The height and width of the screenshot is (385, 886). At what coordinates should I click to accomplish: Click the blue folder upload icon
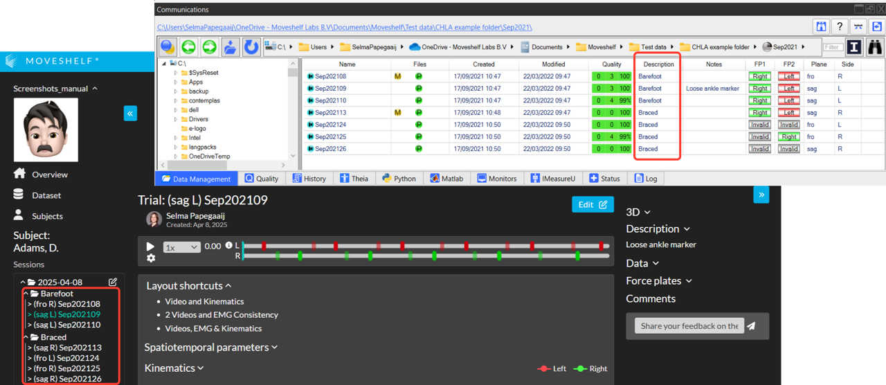point(230,47)
